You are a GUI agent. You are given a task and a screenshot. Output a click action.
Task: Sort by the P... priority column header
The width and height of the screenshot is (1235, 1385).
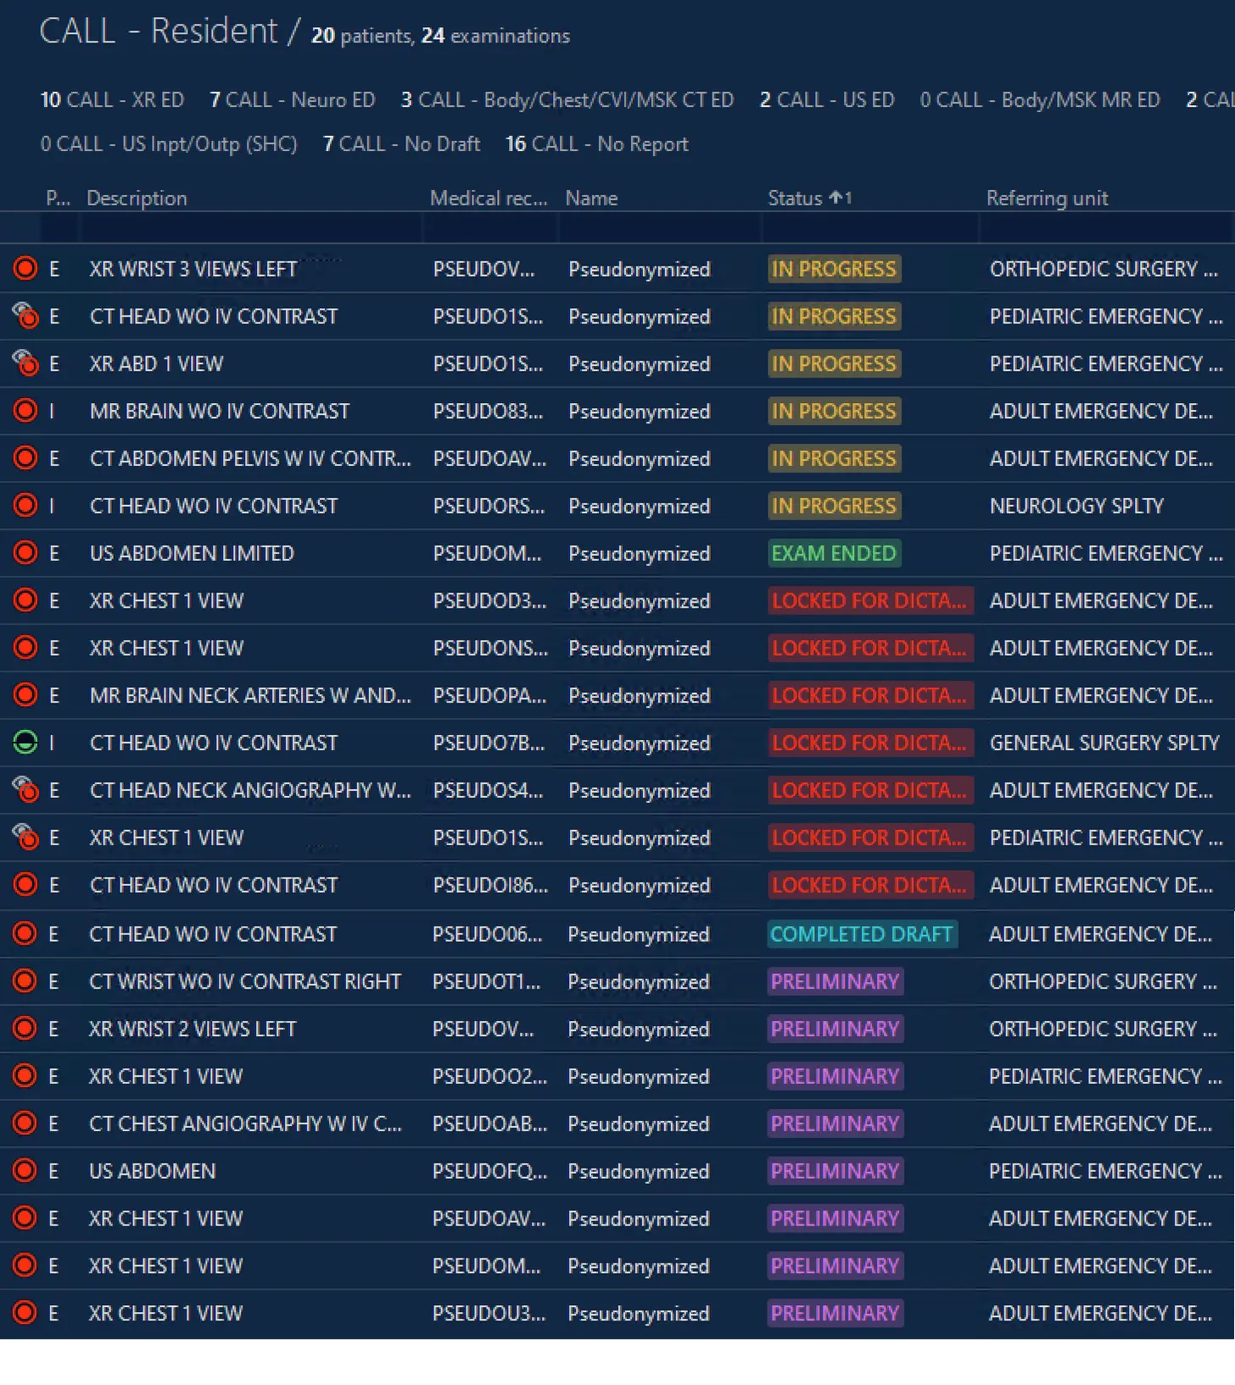pos(58,199)
